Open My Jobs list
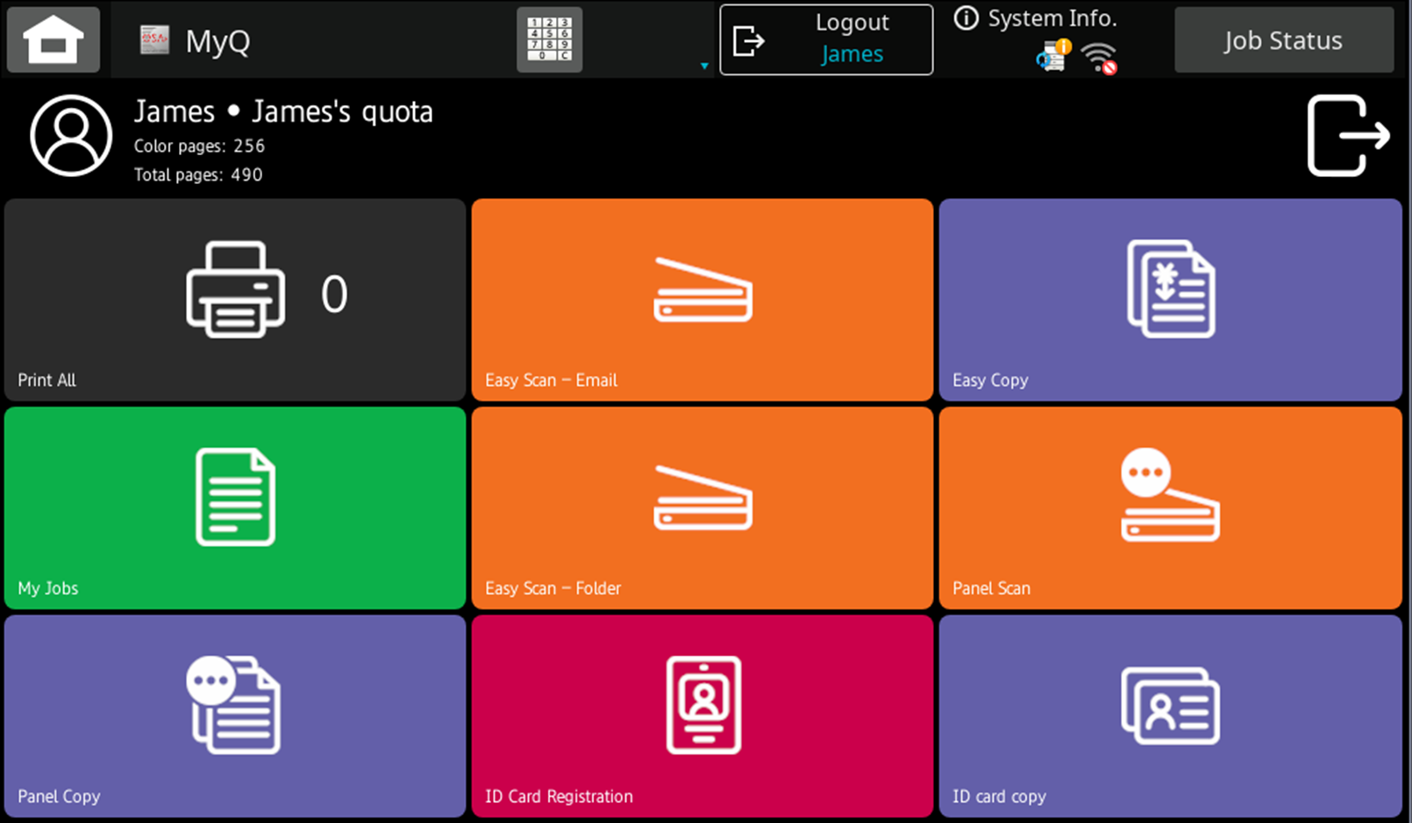 (235, 507)
